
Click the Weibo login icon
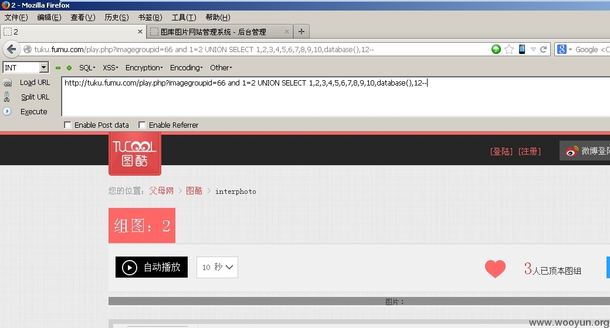(571, 151)
